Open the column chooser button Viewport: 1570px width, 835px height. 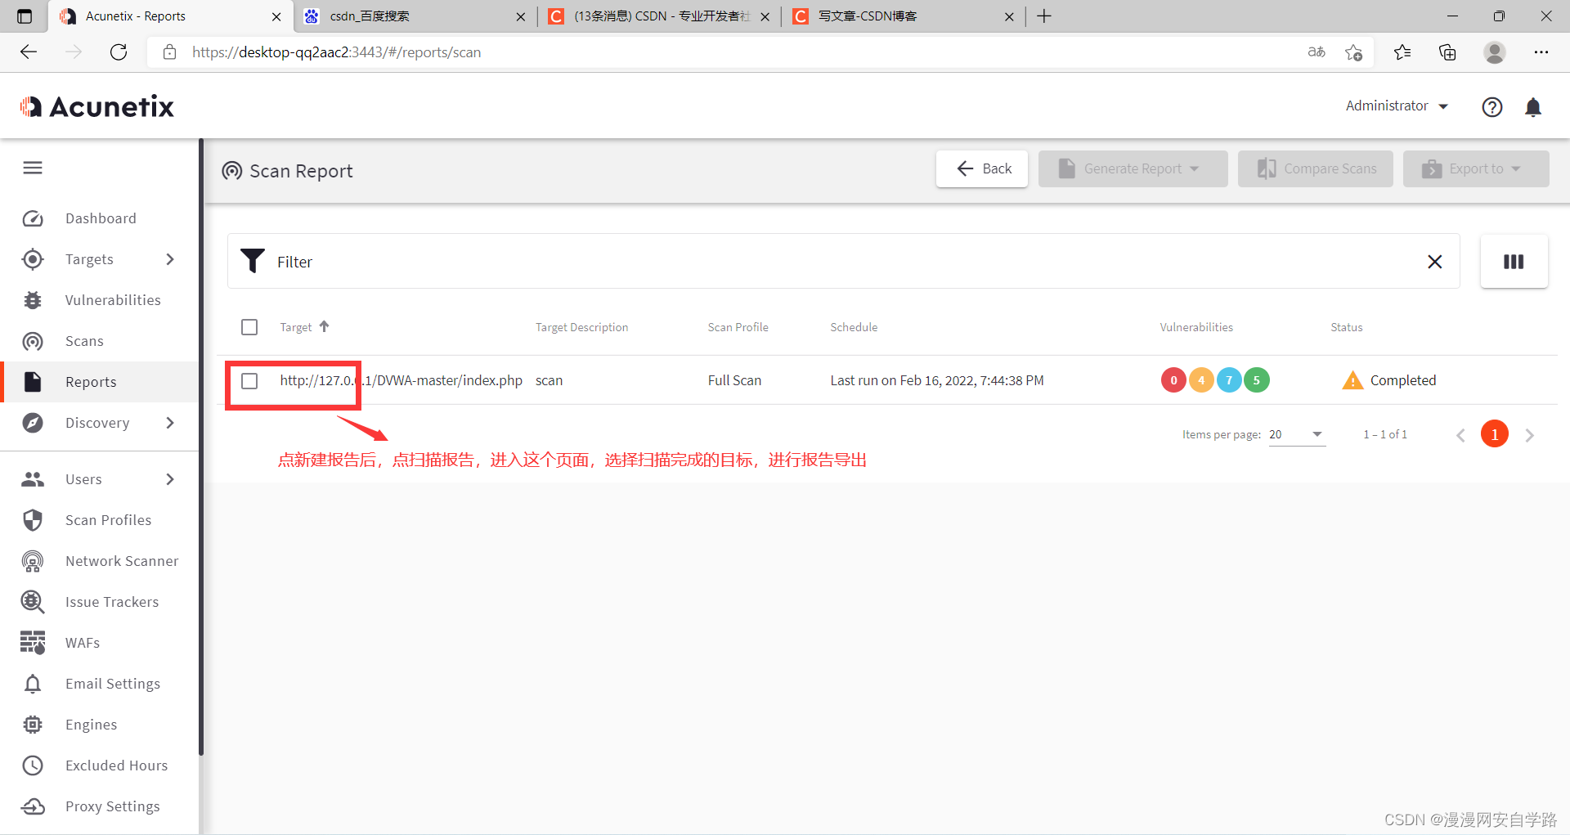[x=1514, y=262]
